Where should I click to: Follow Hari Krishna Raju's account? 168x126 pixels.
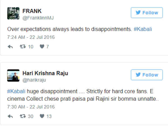[x=147, y=75]
